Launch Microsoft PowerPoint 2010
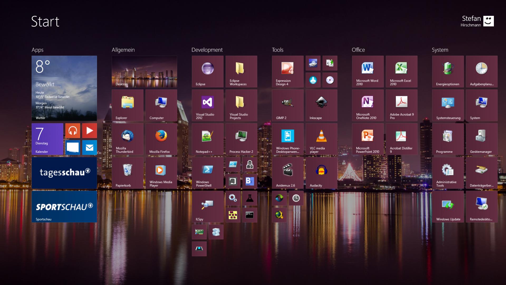This screenshot has width=506, height=285. (368, 139)
